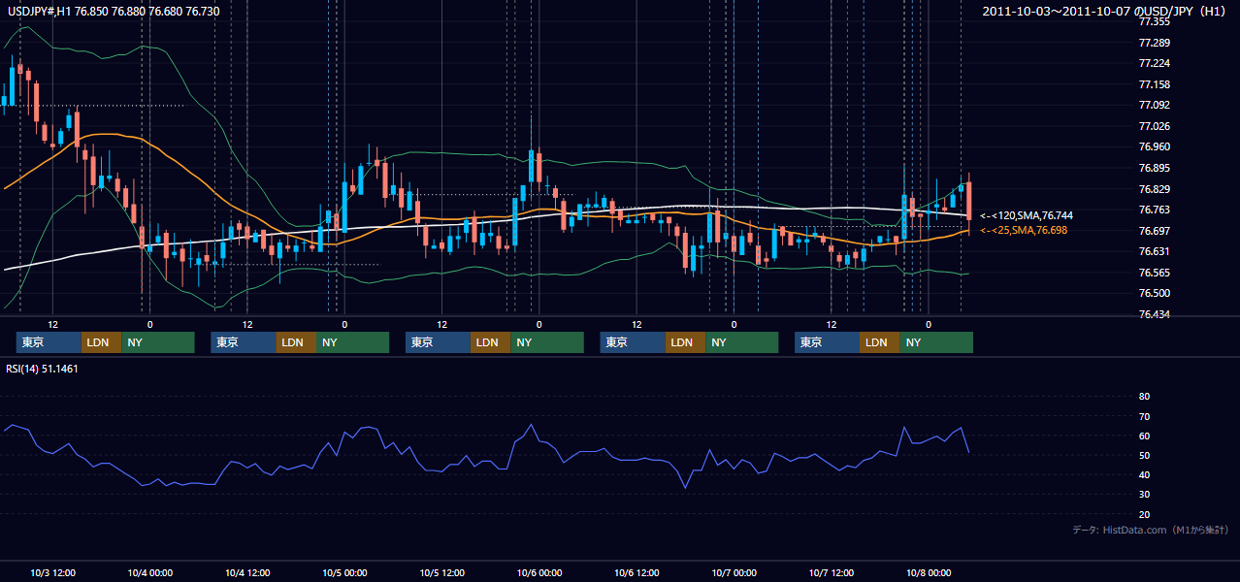Viewport: 1240px width, 582px height.
Task: Click the 10/5 00:00 date label
Action: 344,572
